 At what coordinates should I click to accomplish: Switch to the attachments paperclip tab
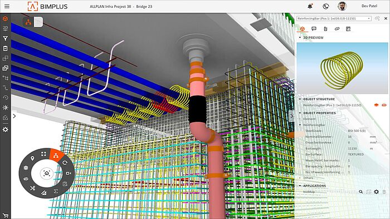click(325, 29)
